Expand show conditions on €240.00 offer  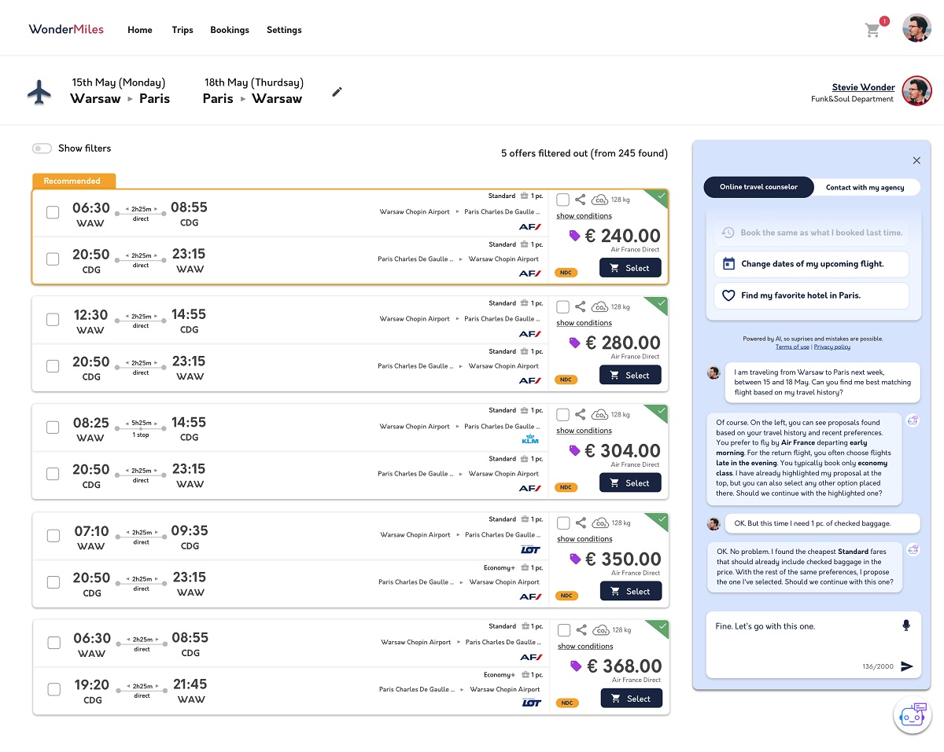point(584,216)
